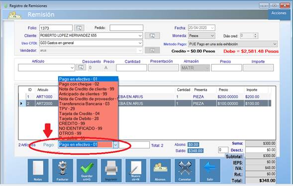
Task: Click the Imprimir printer button
Action: pyautogui.click(x=111, y=171)
